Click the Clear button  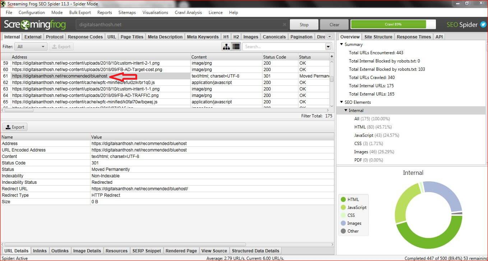click(x=334, y=25)
